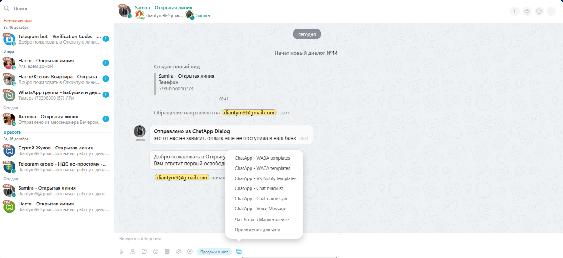Click the paperclip attach file icon
The image size is (563, 258).
pos(121,252)
